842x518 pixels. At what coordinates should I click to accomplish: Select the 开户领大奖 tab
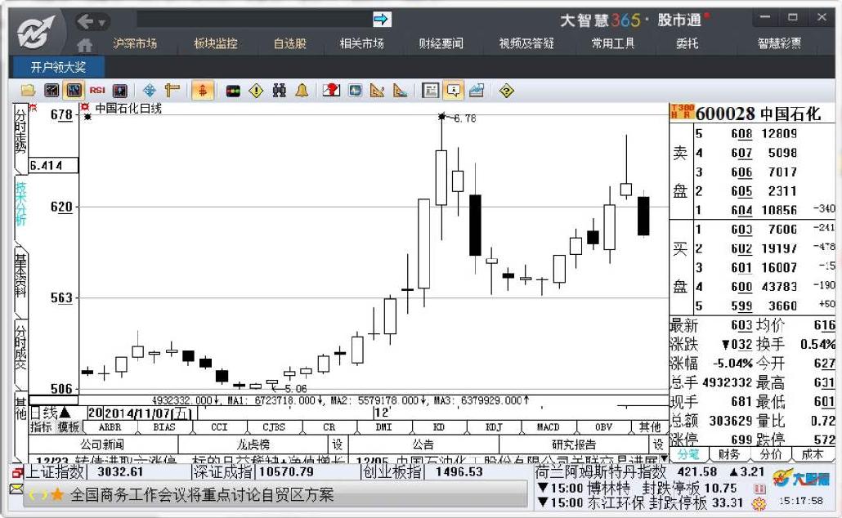click(x=59, y=68)
